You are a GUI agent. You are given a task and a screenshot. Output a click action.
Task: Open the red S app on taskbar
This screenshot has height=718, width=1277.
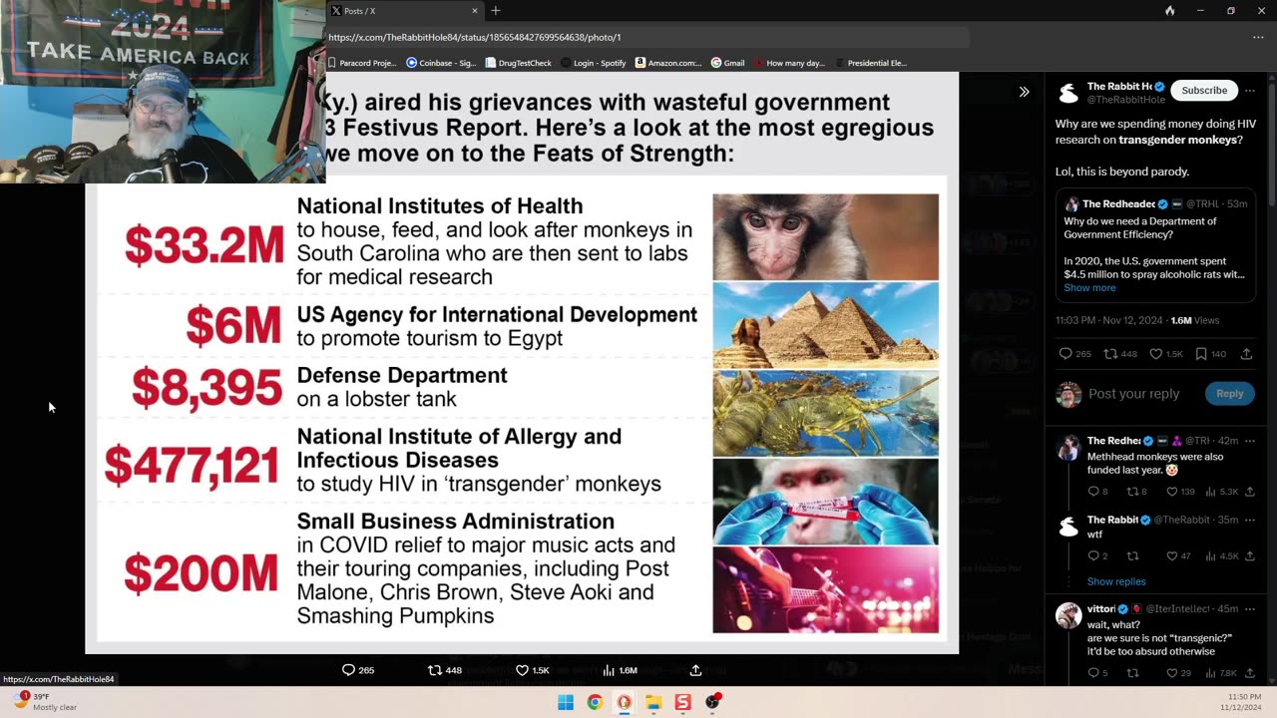pyautogui.click(x=682, y=702)
